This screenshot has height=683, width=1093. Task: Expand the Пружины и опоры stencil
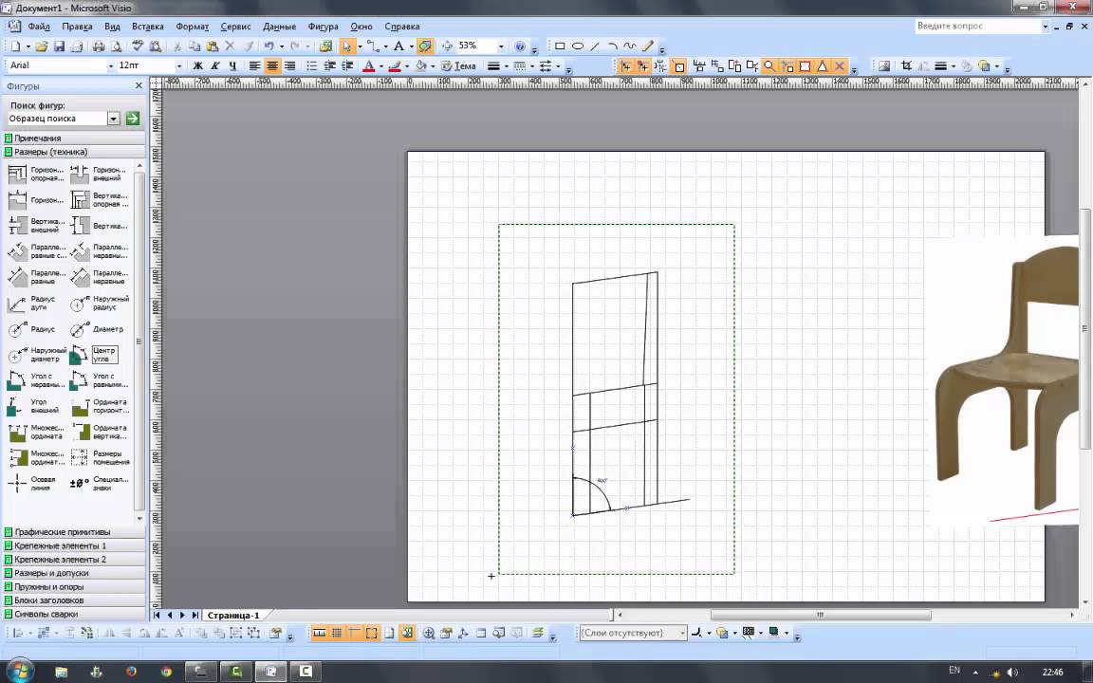(74, 587)
